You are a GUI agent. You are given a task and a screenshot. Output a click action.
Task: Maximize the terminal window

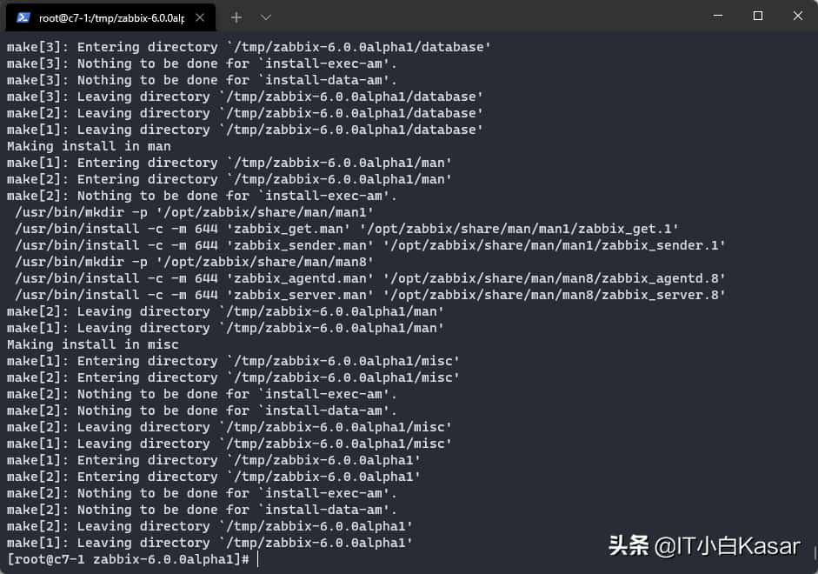tap(757, 17)
